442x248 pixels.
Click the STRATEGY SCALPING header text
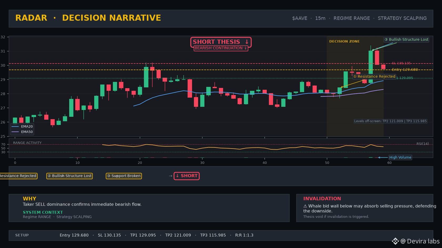(x=402, y=18)
